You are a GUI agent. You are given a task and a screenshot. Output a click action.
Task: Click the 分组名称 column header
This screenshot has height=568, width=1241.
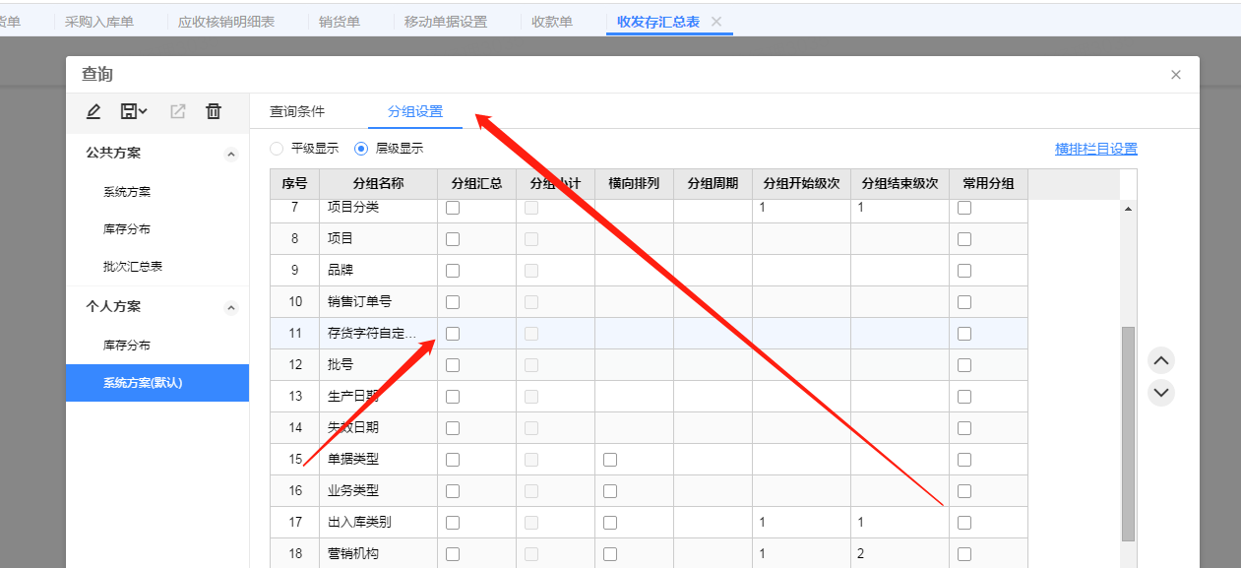tap(379, 183)
